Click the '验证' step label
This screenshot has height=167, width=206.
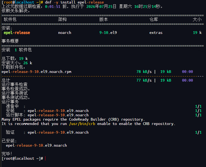click(10, 132)
